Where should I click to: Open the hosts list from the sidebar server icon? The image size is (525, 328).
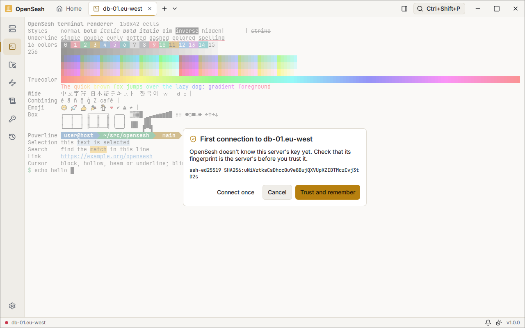click(12, 29)
